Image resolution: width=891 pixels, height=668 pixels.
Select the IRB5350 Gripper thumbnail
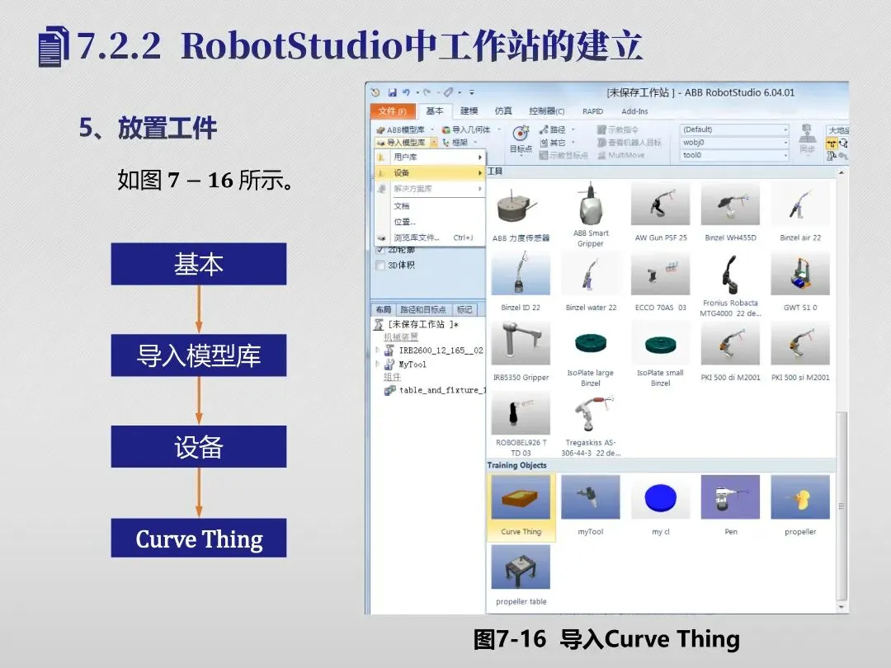click(x=521, y=343)
